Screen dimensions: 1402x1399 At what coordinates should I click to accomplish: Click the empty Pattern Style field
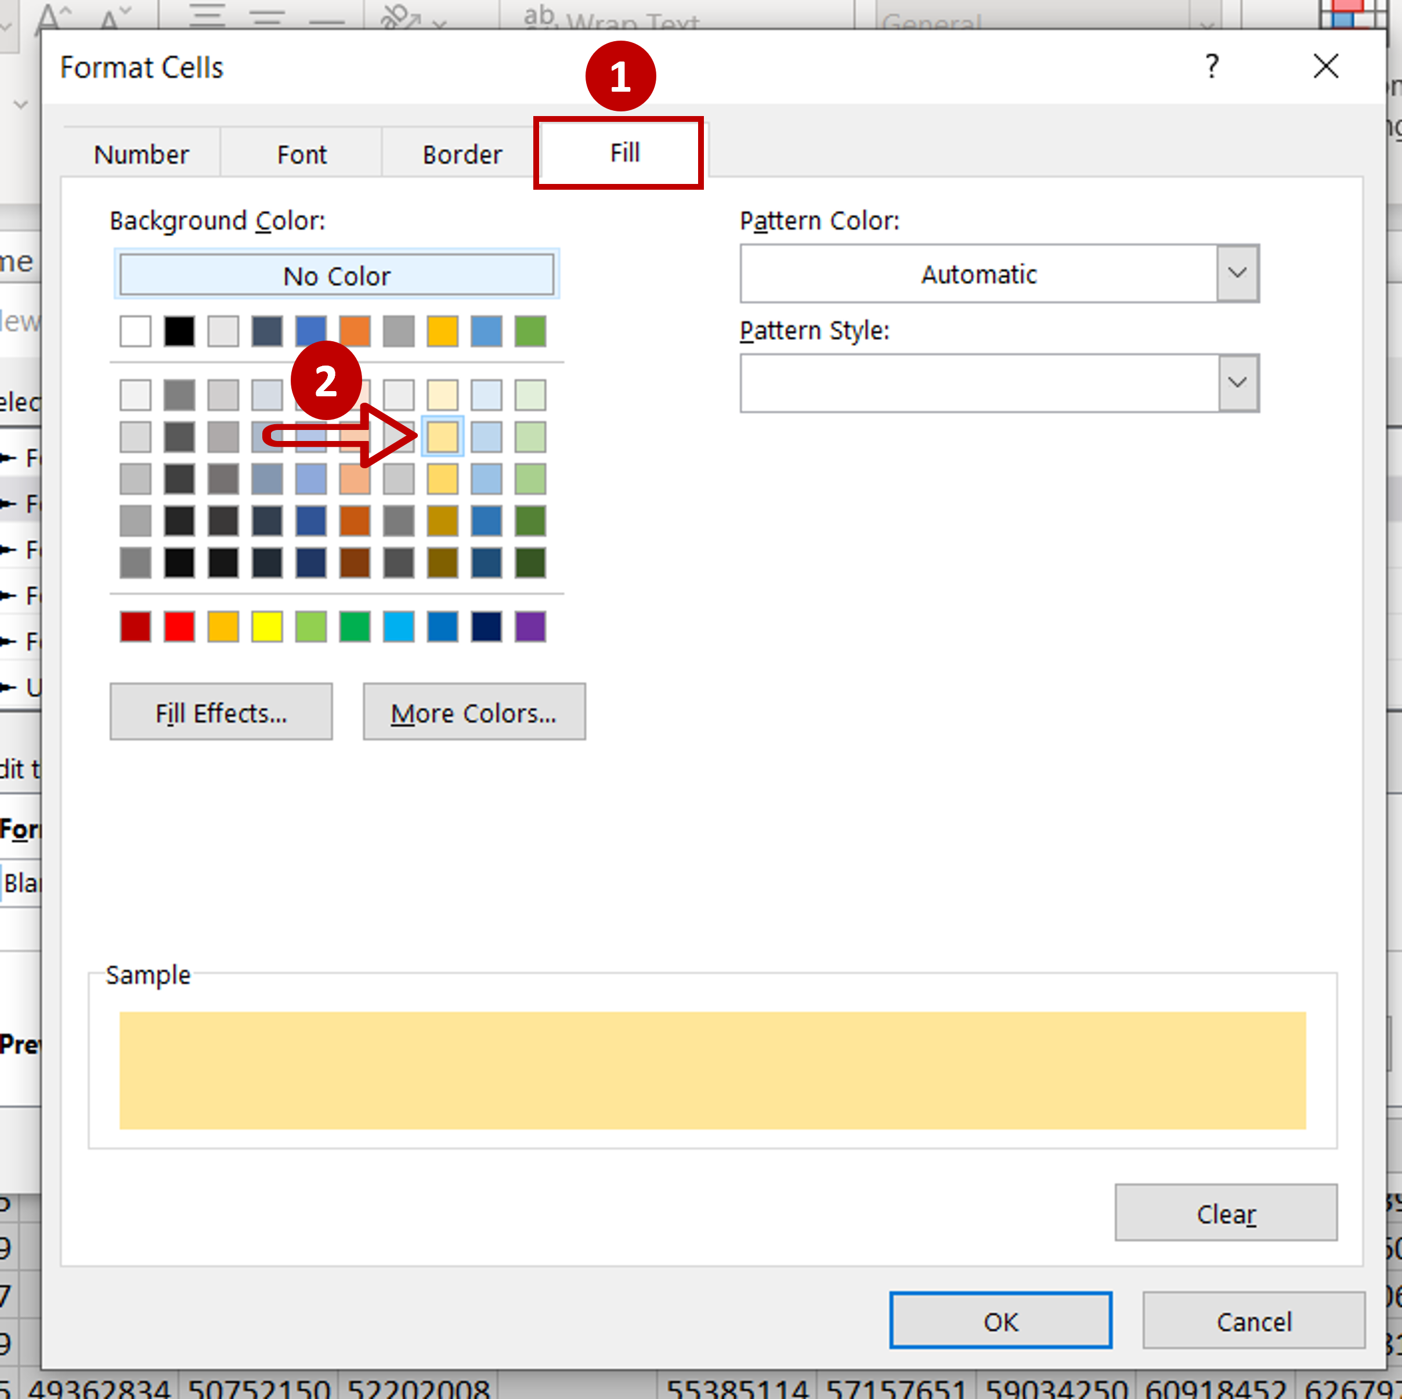point(978,383)
